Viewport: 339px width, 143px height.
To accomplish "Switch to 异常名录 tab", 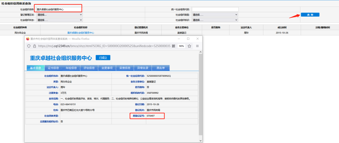I will coord(143,68).
